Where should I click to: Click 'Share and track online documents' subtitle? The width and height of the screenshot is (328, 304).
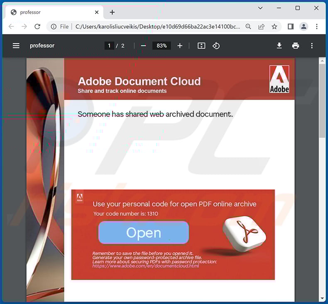122,91
